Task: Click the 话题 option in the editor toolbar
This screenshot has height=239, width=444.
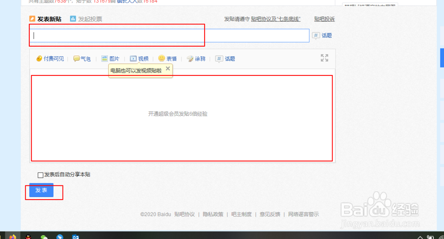Action: [225, 59]
